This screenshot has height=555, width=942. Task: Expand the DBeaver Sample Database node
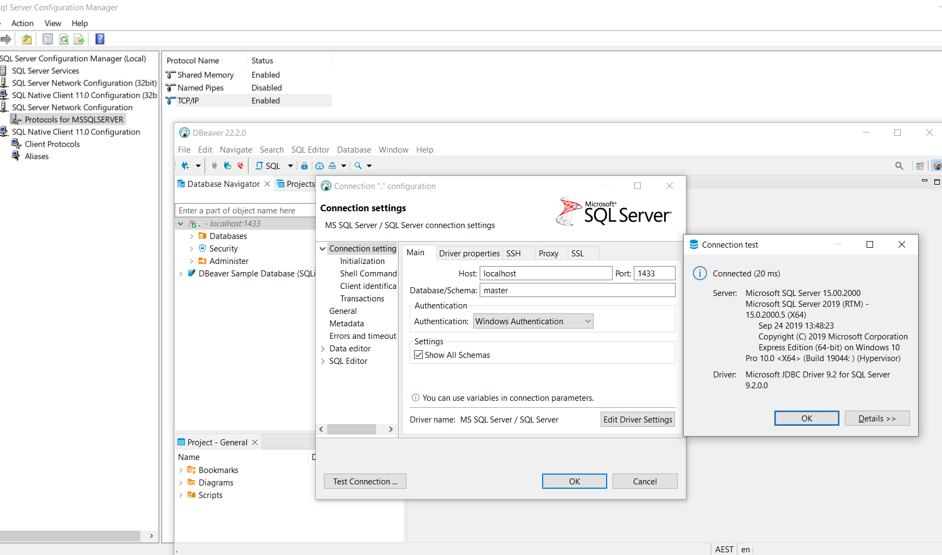tap(181, 274)
